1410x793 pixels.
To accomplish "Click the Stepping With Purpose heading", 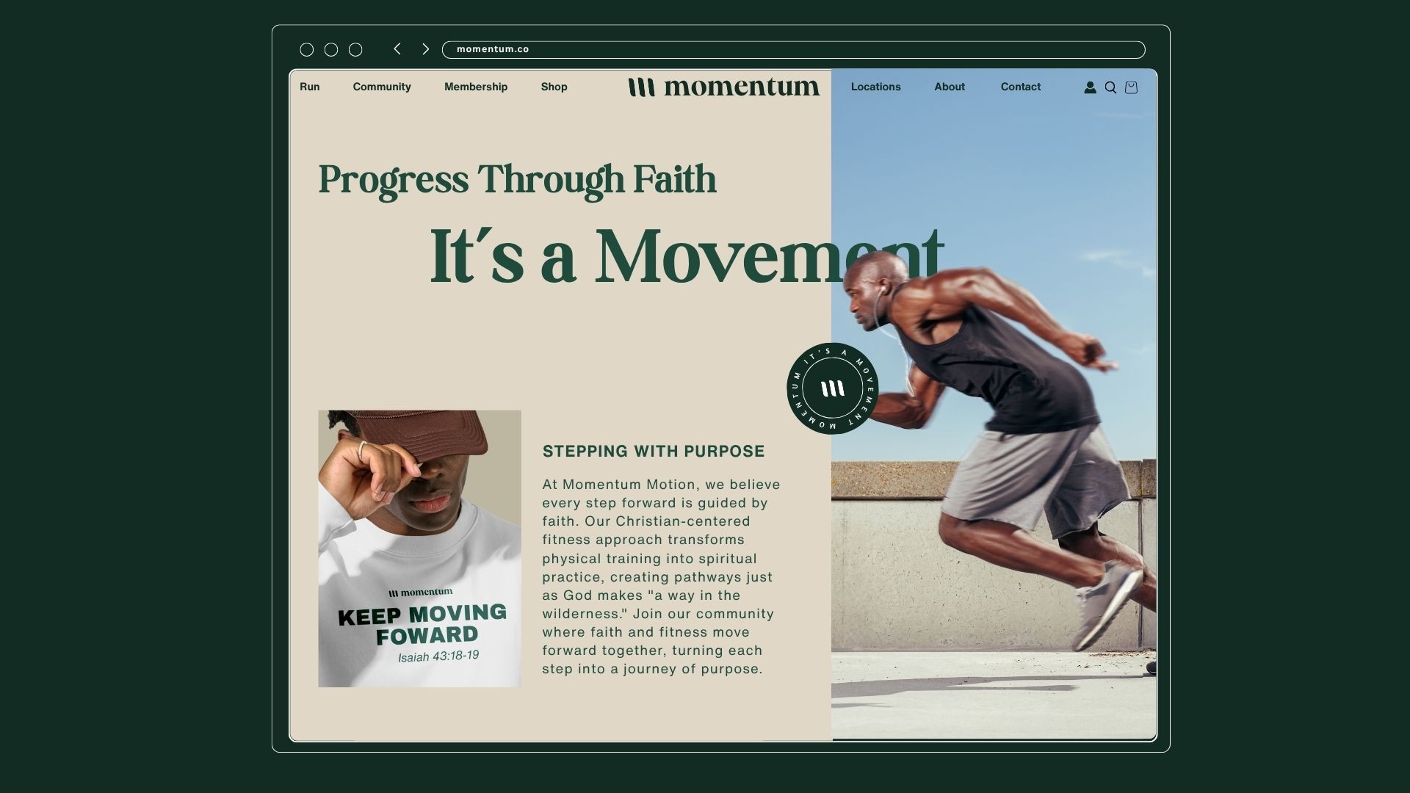I will [654, 452].
